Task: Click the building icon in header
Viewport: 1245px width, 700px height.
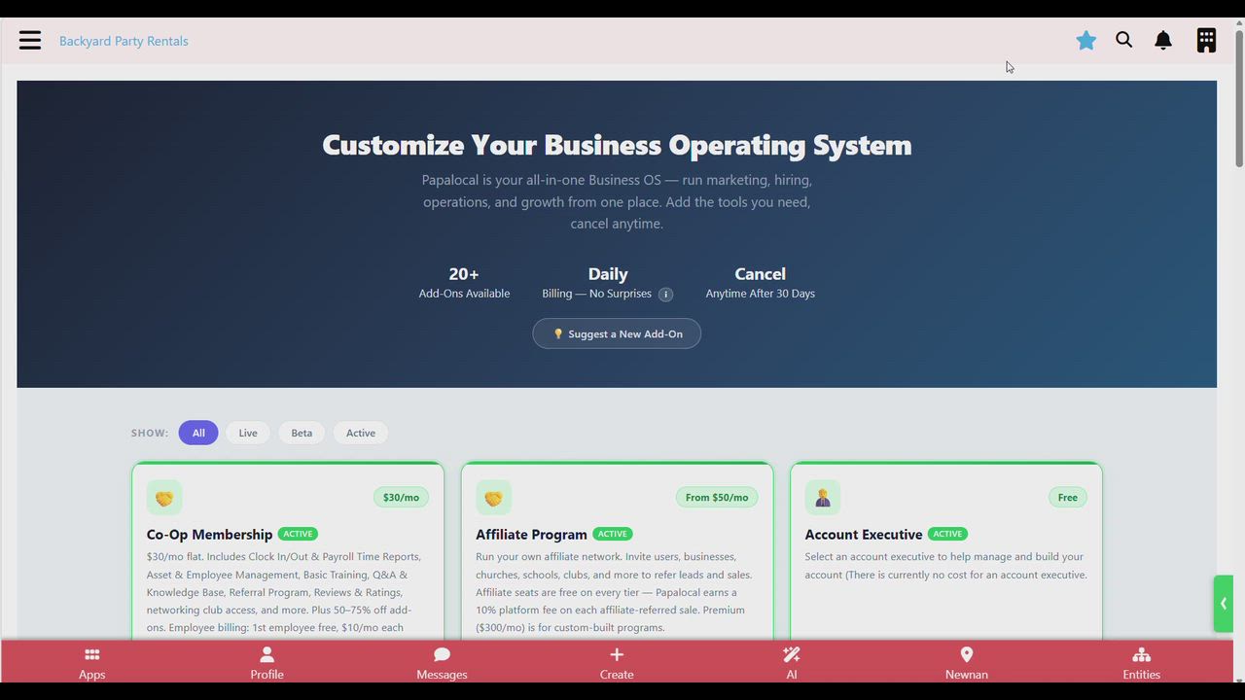Action: click(x=1206, y=40)
